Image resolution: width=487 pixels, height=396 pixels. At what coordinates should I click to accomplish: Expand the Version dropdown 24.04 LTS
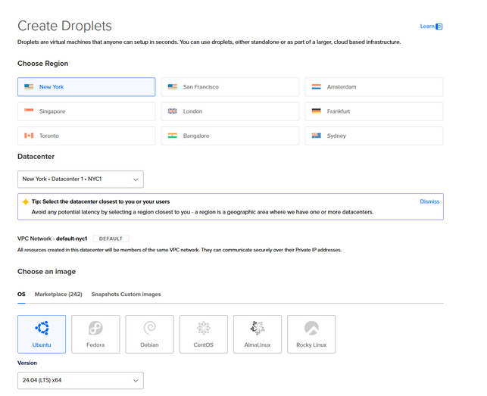(x=80, y=380)
